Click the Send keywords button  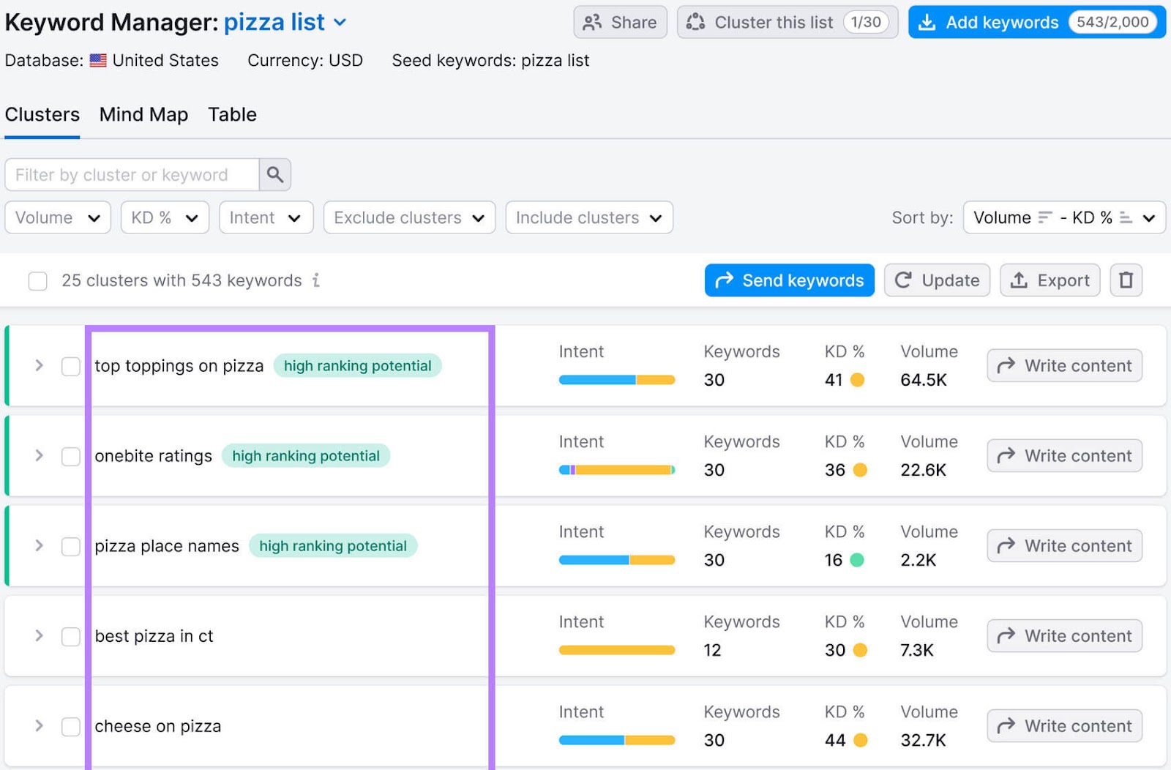point(789,280)
